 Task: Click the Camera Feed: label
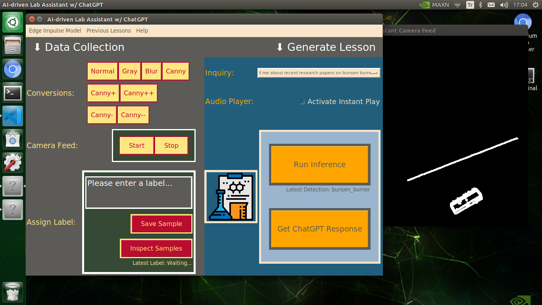(52, 145)
